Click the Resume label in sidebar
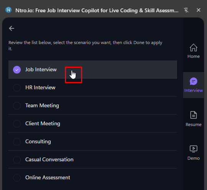 tap(194, 124)
